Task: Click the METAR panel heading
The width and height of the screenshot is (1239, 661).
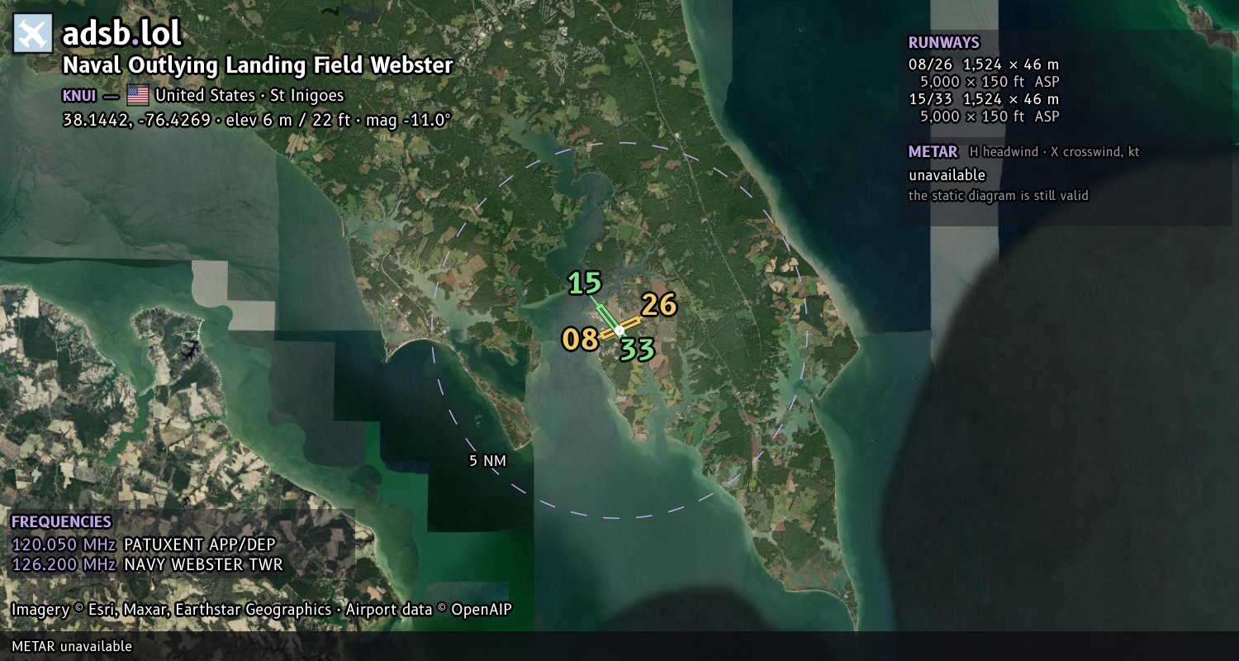Action: tap(933, 152)
